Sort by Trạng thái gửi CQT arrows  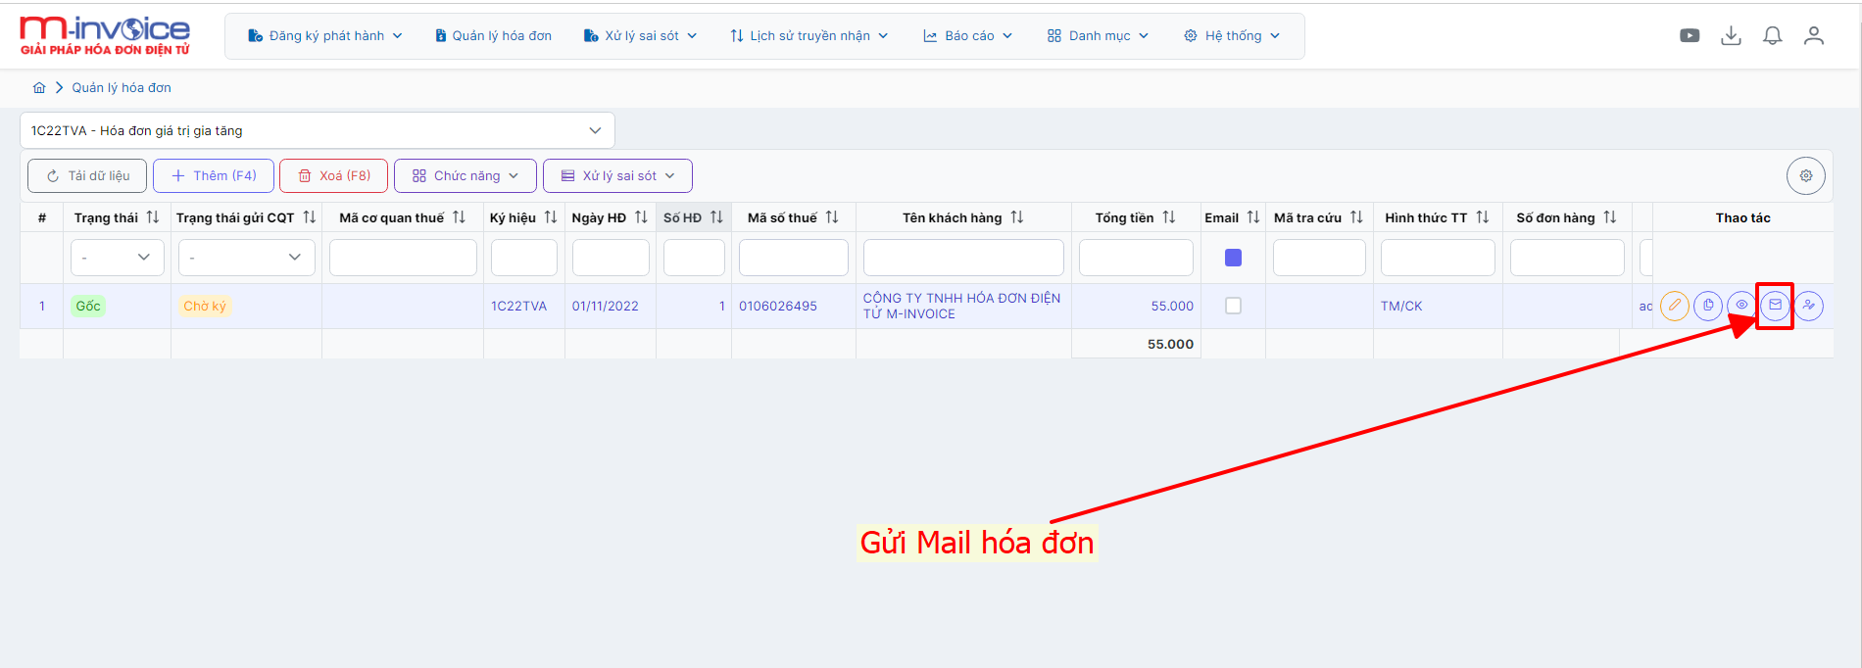tap(310, 217)
